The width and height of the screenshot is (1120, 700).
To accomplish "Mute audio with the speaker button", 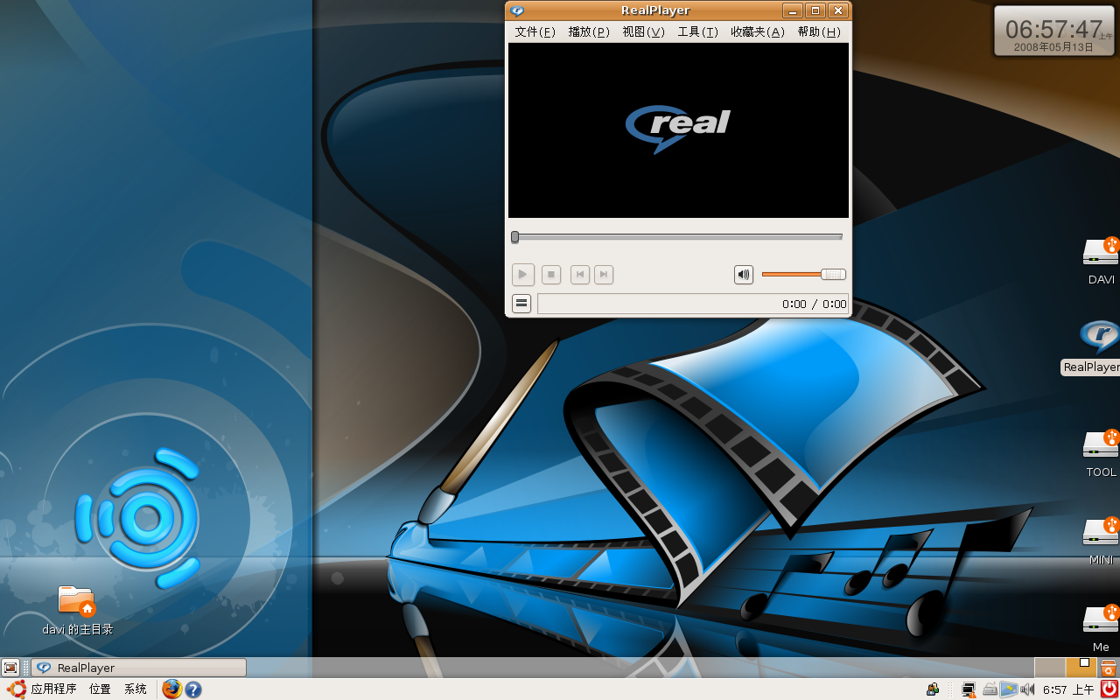I will click(744, 275).
